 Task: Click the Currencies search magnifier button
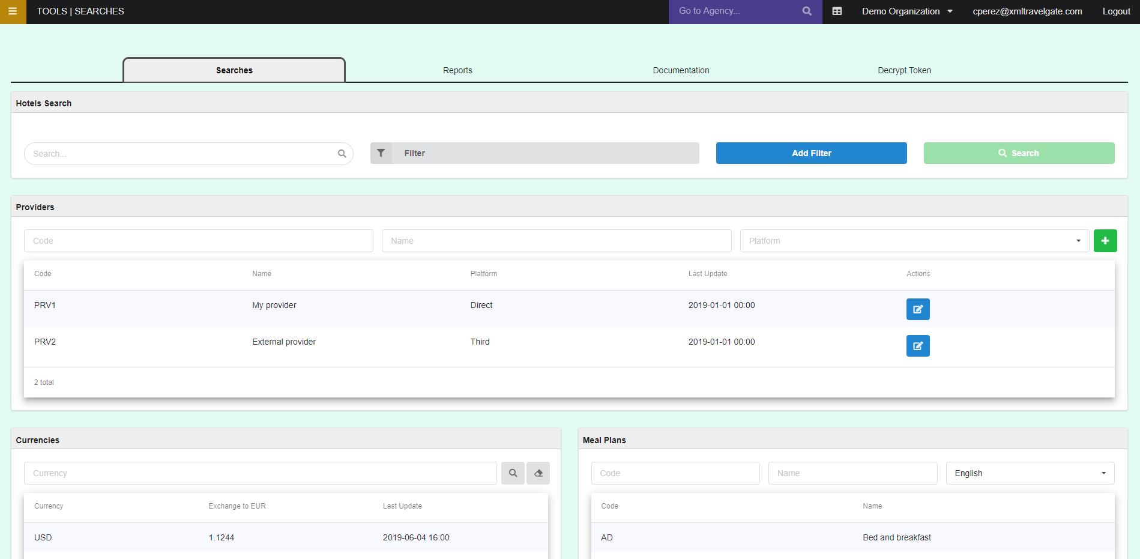pyautogui.click(x=513, y=473)
